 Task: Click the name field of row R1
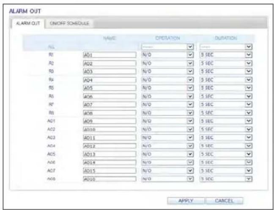click(x=110, y=55)
